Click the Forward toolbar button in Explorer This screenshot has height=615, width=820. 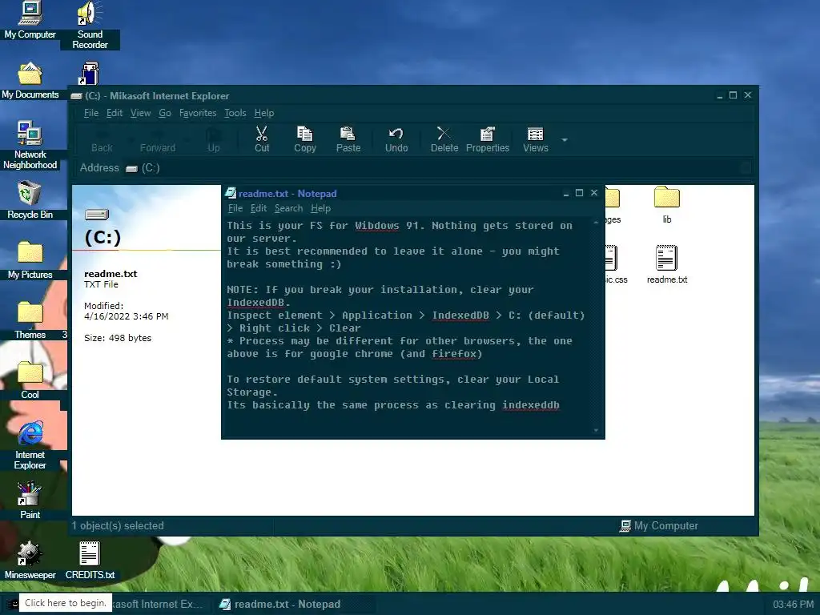pyautogui.click(x=158, y=139)
